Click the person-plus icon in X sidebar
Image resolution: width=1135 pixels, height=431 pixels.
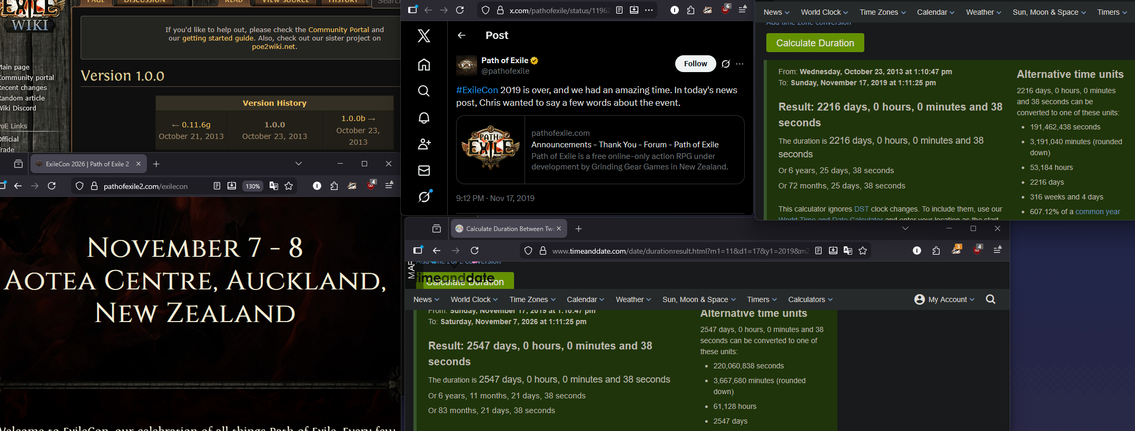coord(424,144)
